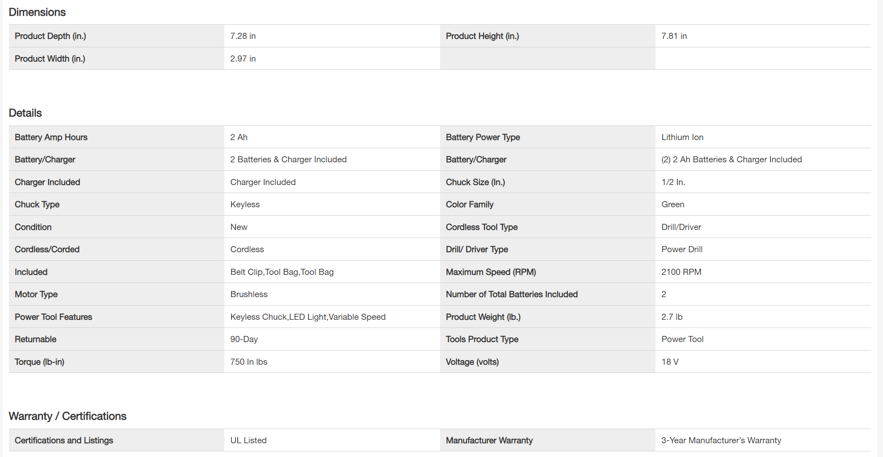Click the Chuck Size (In.) label
883x457 pixels.
point(475,182)
